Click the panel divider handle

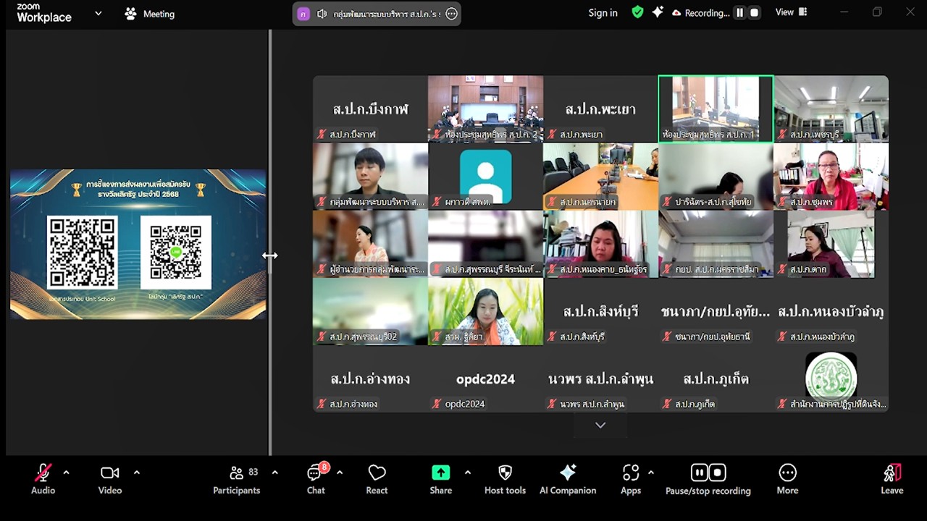270,255
